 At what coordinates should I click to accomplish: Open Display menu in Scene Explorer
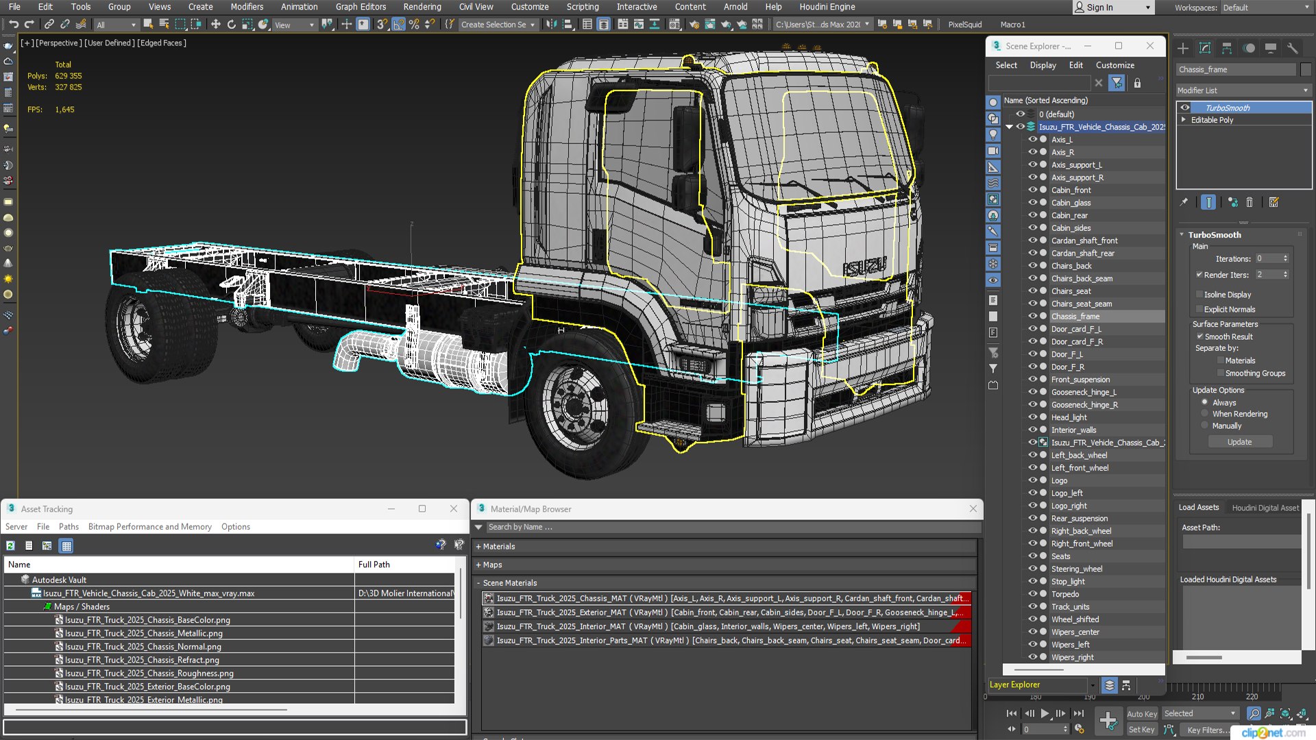1043,65
